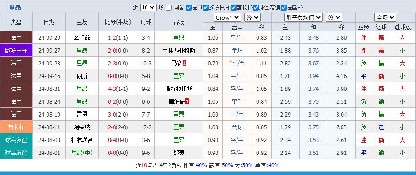Click the red card badge beside 摩纳哥
This screenshot has height=175, width=416.
pos(187,101)
